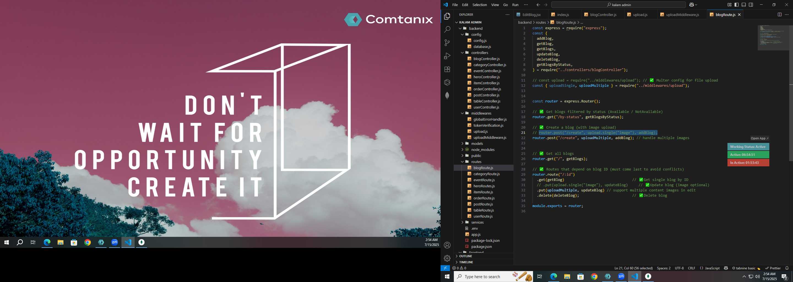Image resolution: width=793 pixels, height=282 pixels.
Task: Click CRLF end of line setting
Action: tap(691, 268)
